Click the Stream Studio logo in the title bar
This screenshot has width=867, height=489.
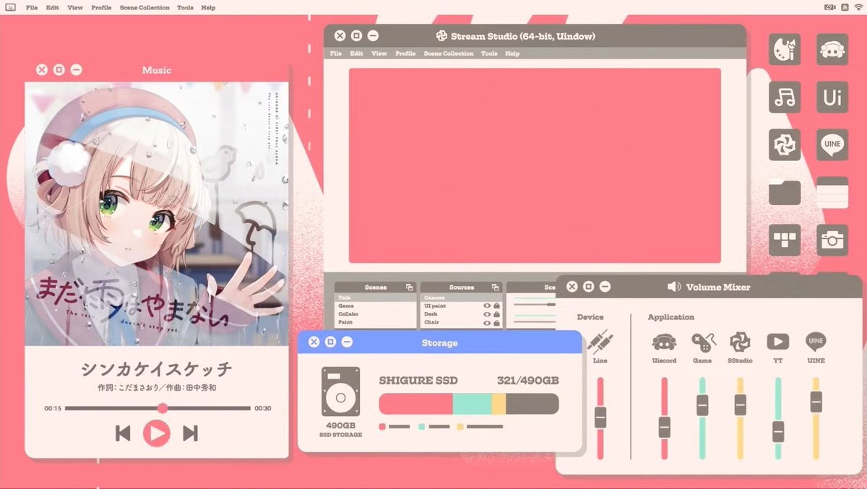point(442,36)
